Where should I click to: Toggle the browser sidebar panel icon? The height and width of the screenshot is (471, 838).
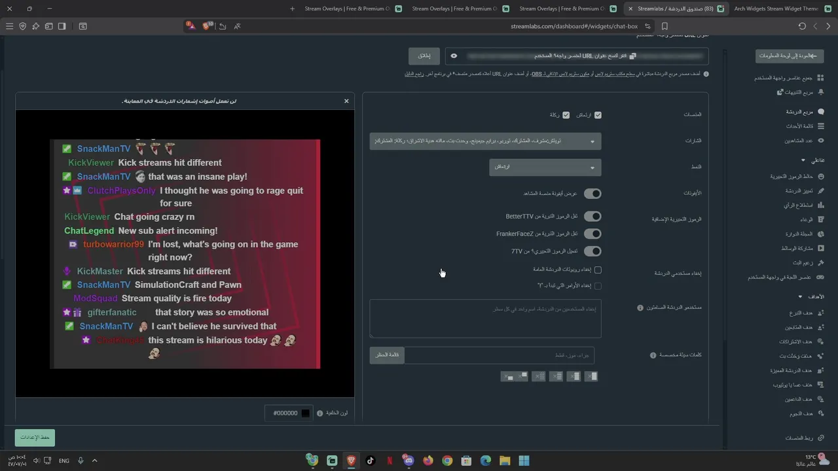coord(62,26)
